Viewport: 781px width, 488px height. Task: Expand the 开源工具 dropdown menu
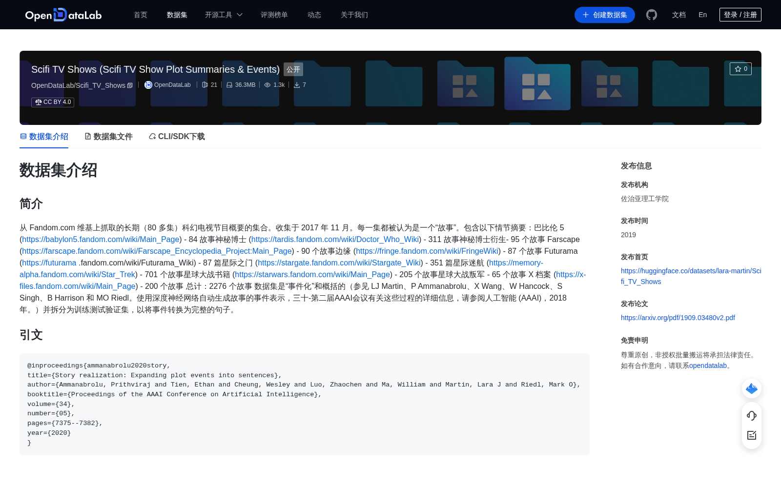coord(224,15)
